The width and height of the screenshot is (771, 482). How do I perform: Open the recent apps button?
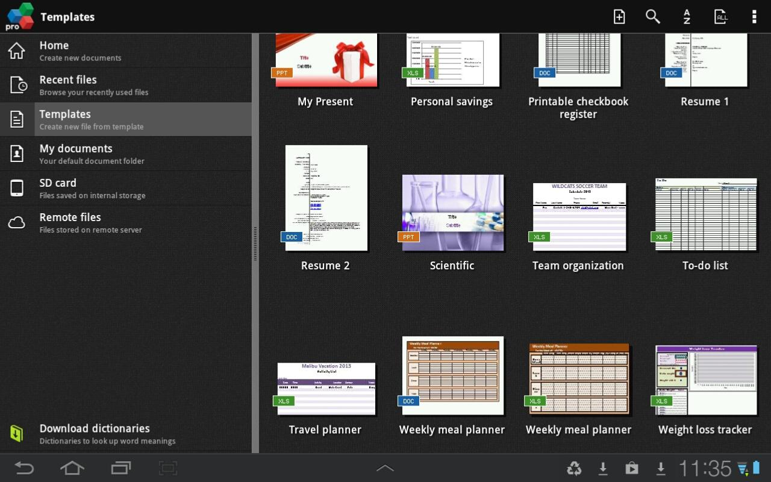[120, 468]
